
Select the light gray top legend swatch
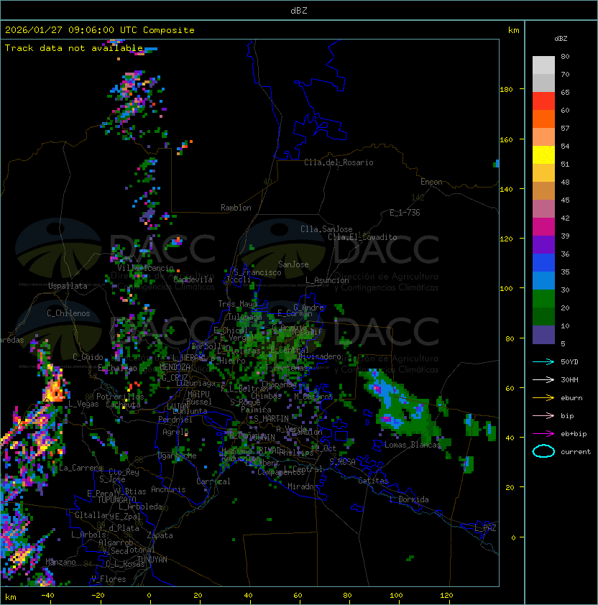coord(543,65)
